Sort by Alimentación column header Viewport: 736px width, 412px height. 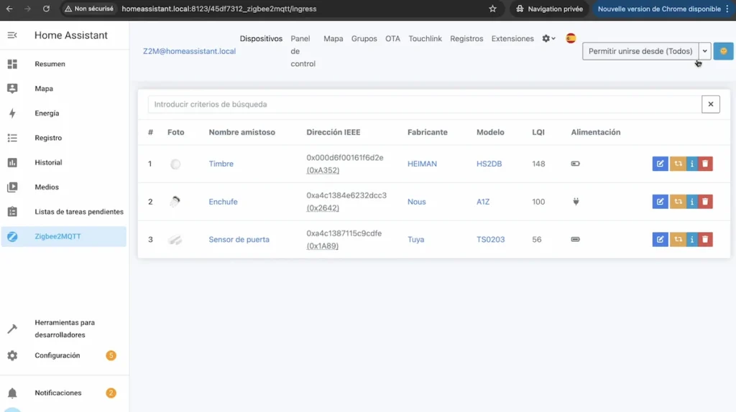596,132
